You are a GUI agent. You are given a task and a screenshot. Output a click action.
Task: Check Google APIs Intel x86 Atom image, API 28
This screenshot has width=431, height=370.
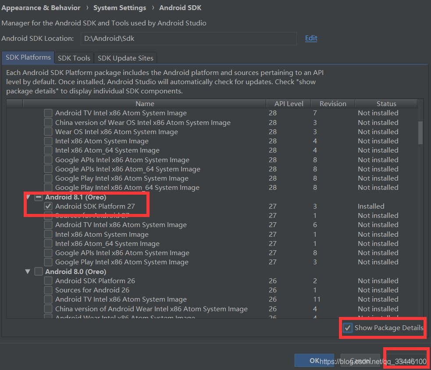[48, 160]
